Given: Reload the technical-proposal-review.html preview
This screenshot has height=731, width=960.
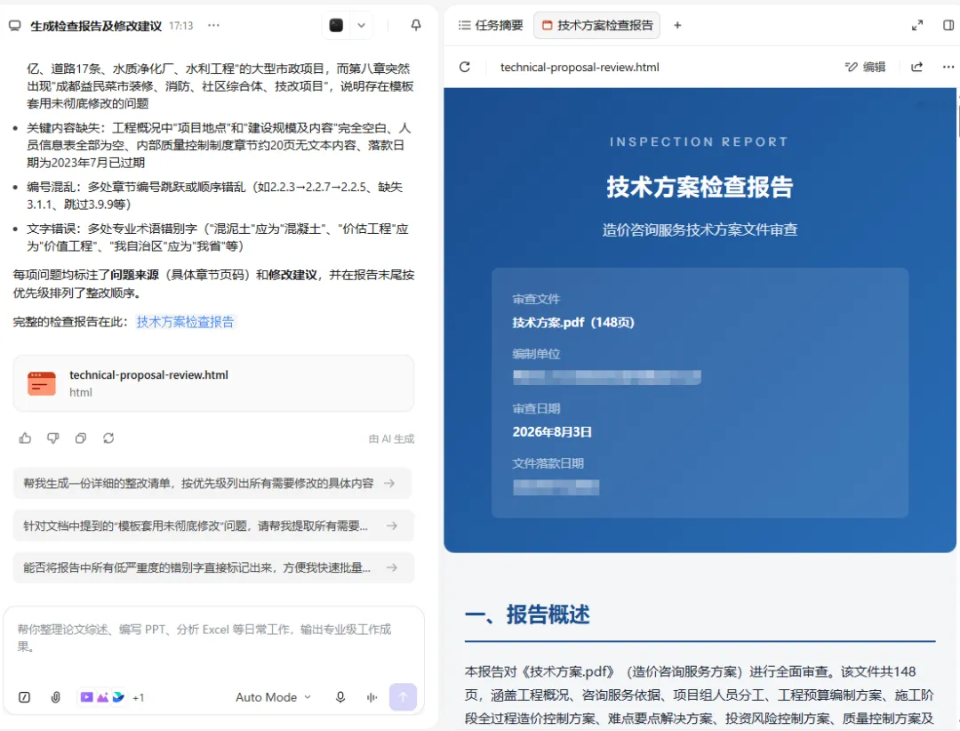Looking at the screenshot, I should [465, 67].
